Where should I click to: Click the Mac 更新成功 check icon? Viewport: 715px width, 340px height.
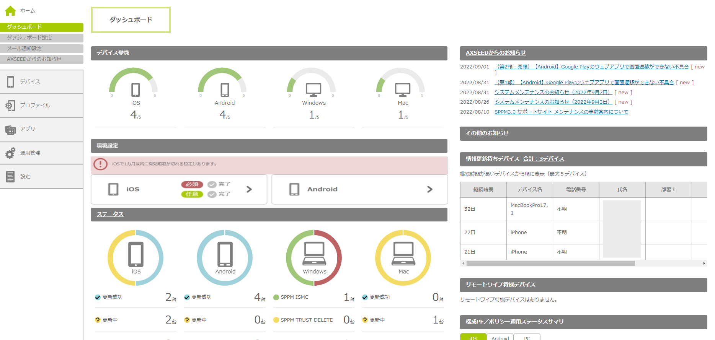[x=365, y=297]
